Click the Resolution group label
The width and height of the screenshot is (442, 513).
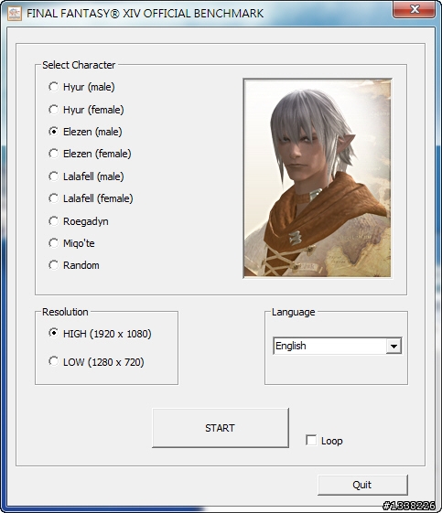point(65,312)
